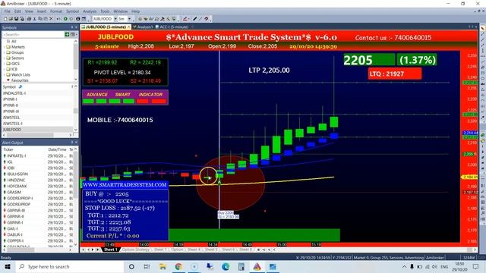Open Chrome from the taskbar
This screenshot has width=486, height=273.
[178, 266]
